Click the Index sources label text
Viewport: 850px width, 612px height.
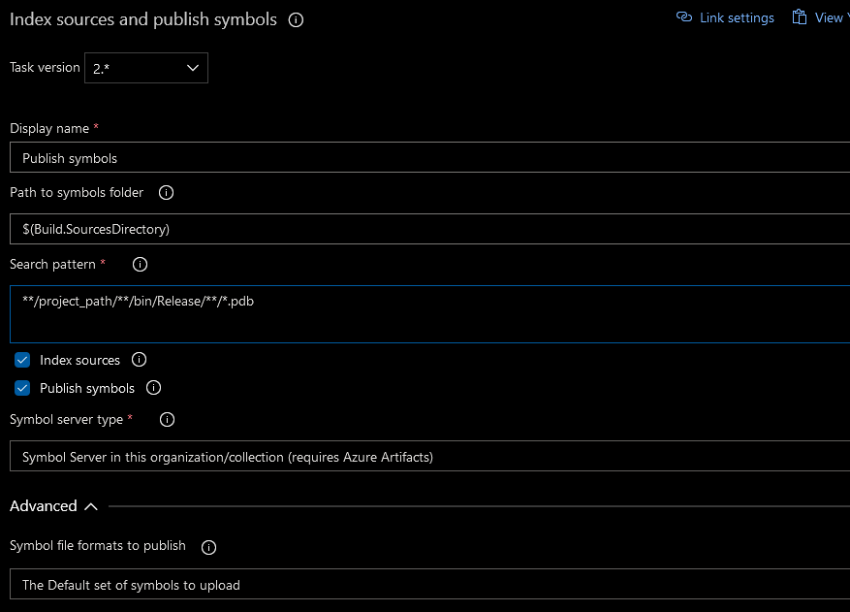pos(79,360)
